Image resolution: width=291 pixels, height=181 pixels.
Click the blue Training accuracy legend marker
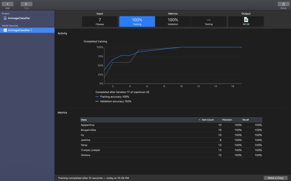pyautogui.click(x=97, y=97)
